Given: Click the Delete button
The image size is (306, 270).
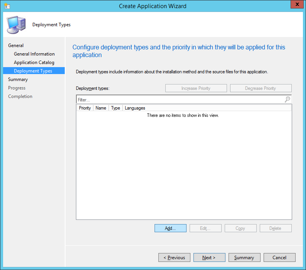Looking at the screenshot, I should click(276, 228).
